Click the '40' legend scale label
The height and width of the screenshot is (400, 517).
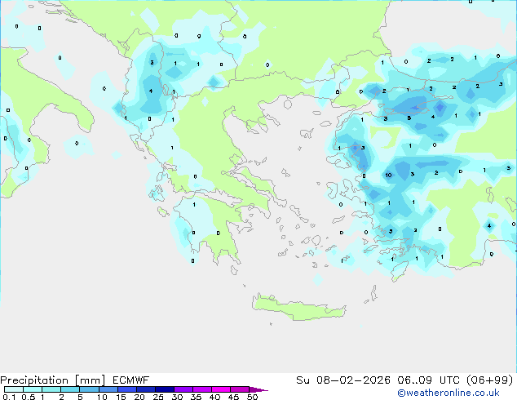click(214, 397)
